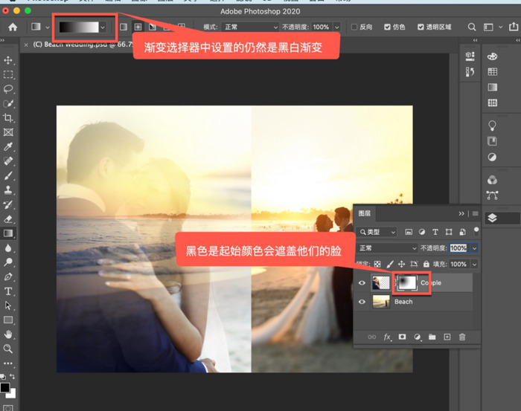Select the Move tool
Image resolution: width=521 pixels, height=411 pixels.
[8, 60]
